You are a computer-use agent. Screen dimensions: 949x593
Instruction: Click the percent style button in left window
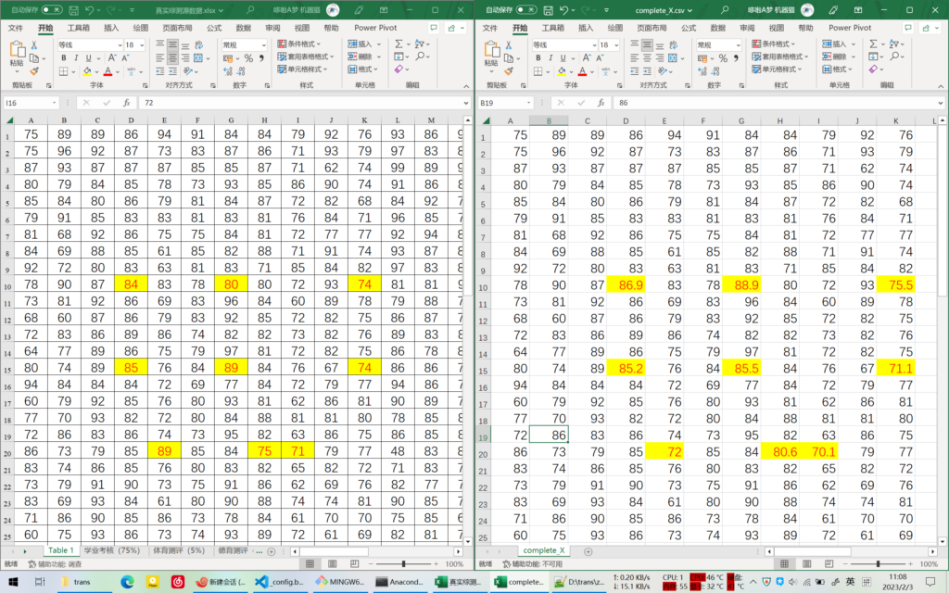click(248, 57)
